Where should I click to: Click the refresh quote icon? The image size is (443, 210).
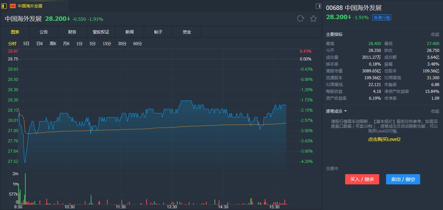(x=300, y=19)
